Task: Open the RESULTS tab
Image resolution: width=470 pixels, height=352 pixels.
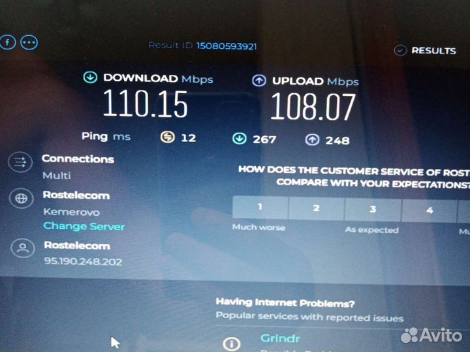Action: click(x=425, y=50)
